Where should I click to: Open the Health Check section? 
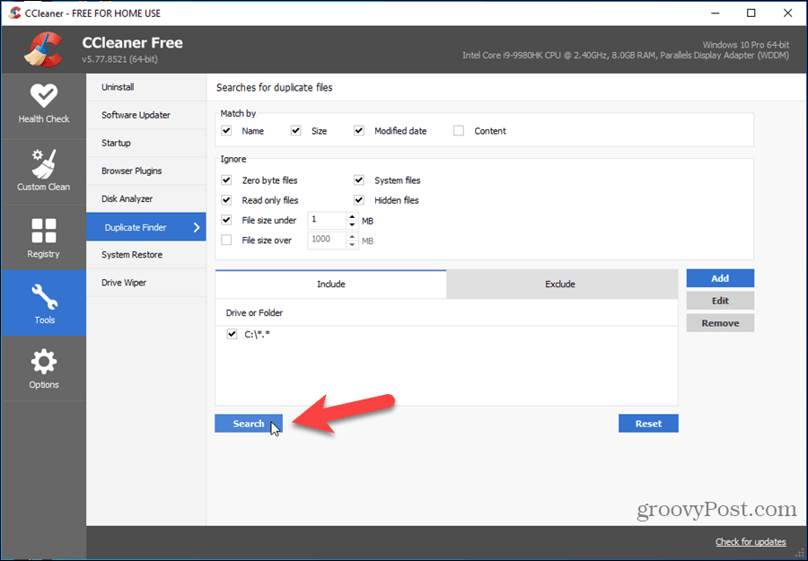click(44, 105)
